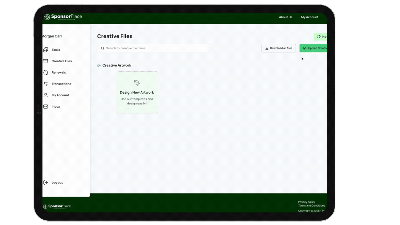Open the Privacy policy link
Screen dimensions: 400x225
tap(306, 202)
